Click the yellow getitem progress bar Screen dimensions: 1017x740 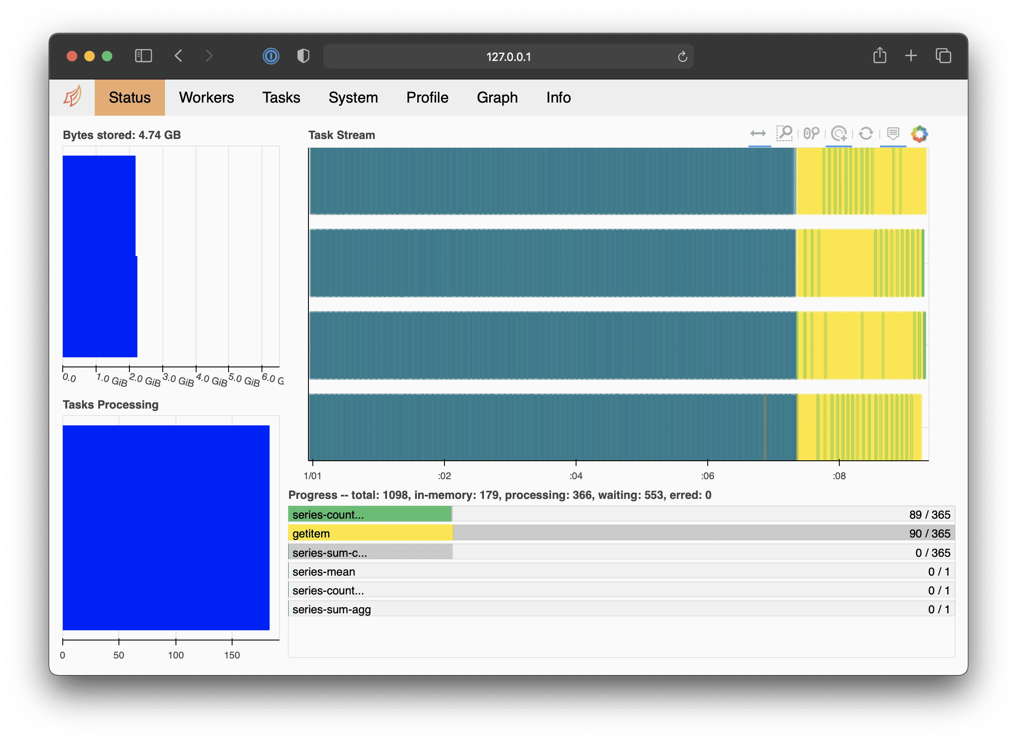[x=371, y=534]
